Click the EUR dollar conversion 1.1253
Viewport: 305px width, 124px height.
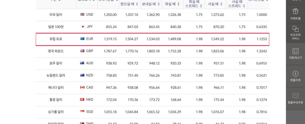[262, 39]
